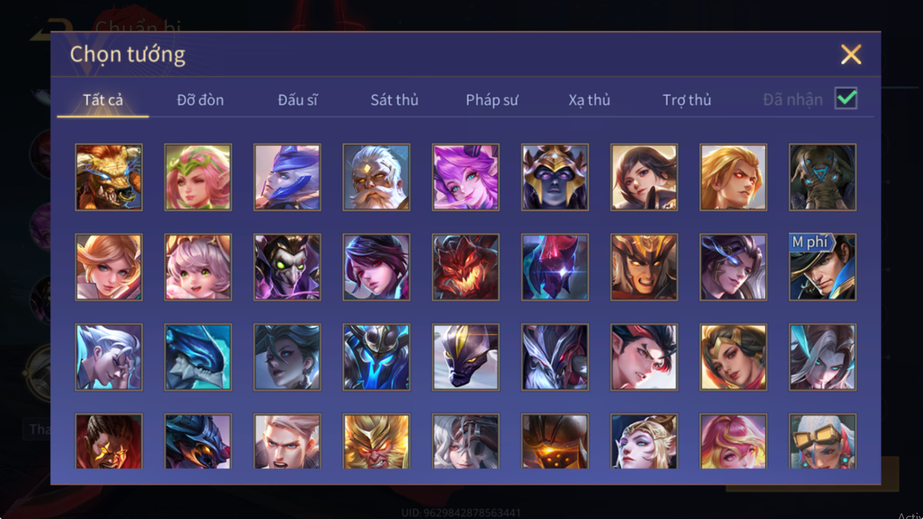Open the Trợ thủ tab
The width and height of the screenshot is (923, 519).
tap(687, 99)
